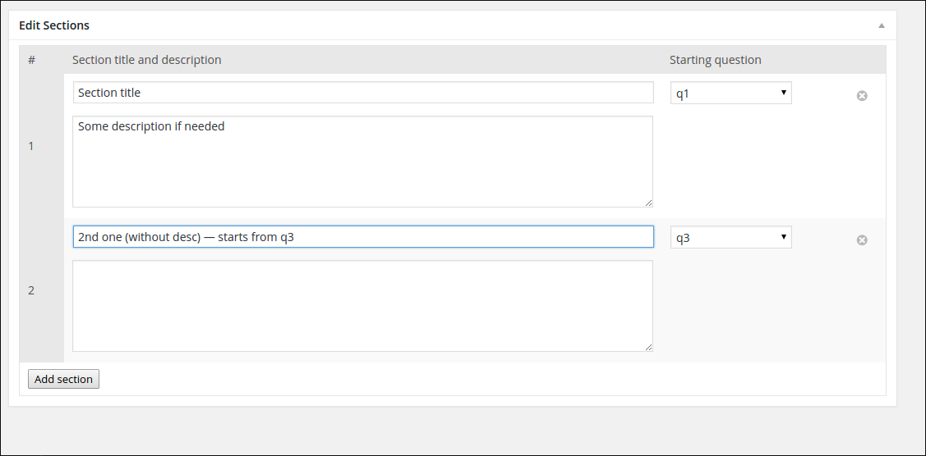Click row number 2 in the sections table
Image resolution: width=926 pixels, height=456 pixels.
click(x=31, y=290)
